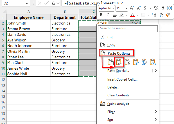Apply Comma Style format
The height and width of the screenshot is (124, 174).
pos(163,8)
